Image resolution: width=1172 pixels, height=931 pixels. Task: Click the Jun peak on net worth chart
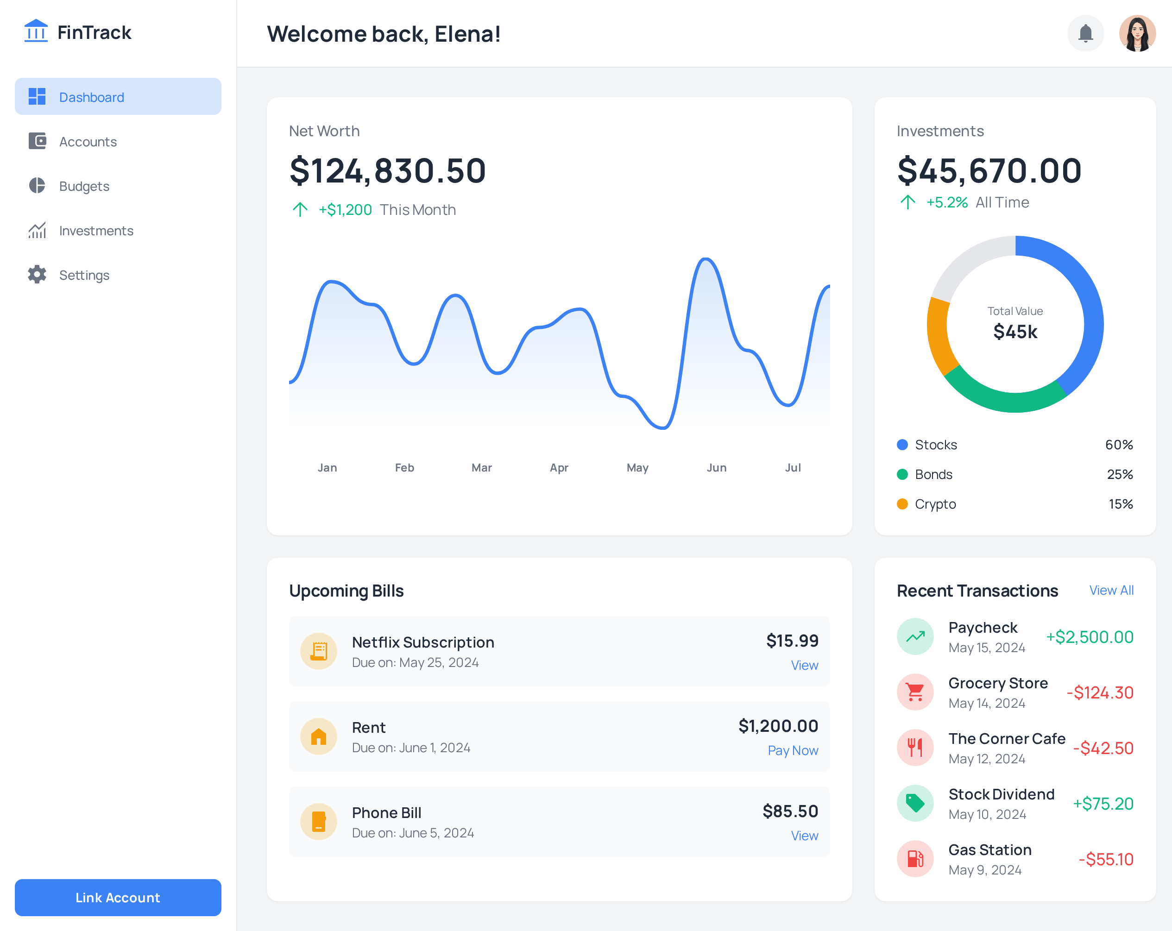point(706,260)
